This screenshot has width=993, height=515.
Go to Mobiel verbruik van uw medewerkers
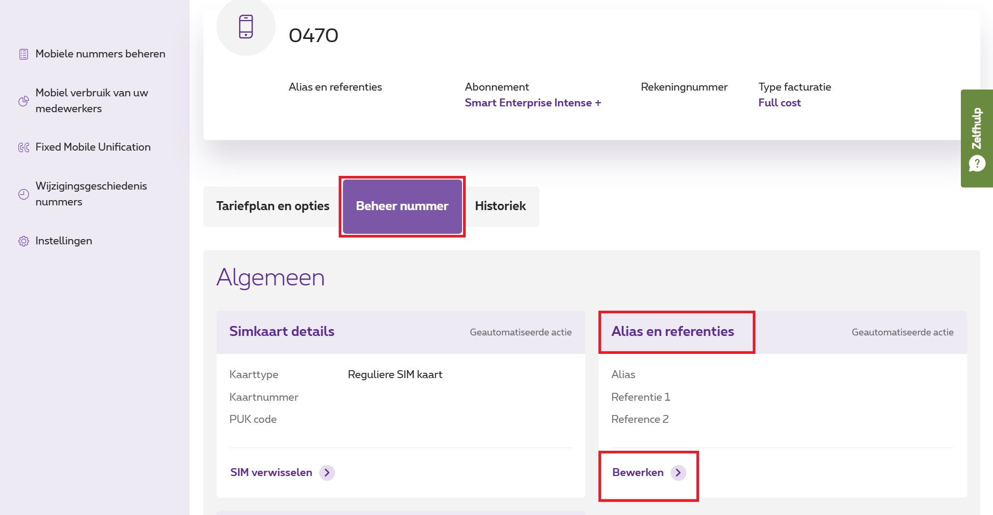pos(92,101)
